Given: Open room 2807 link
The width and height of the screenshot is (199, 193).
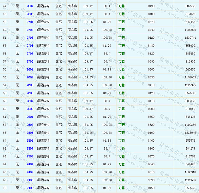Looking at the screenshot, I should pyautogui.click(x=30, y=6).
